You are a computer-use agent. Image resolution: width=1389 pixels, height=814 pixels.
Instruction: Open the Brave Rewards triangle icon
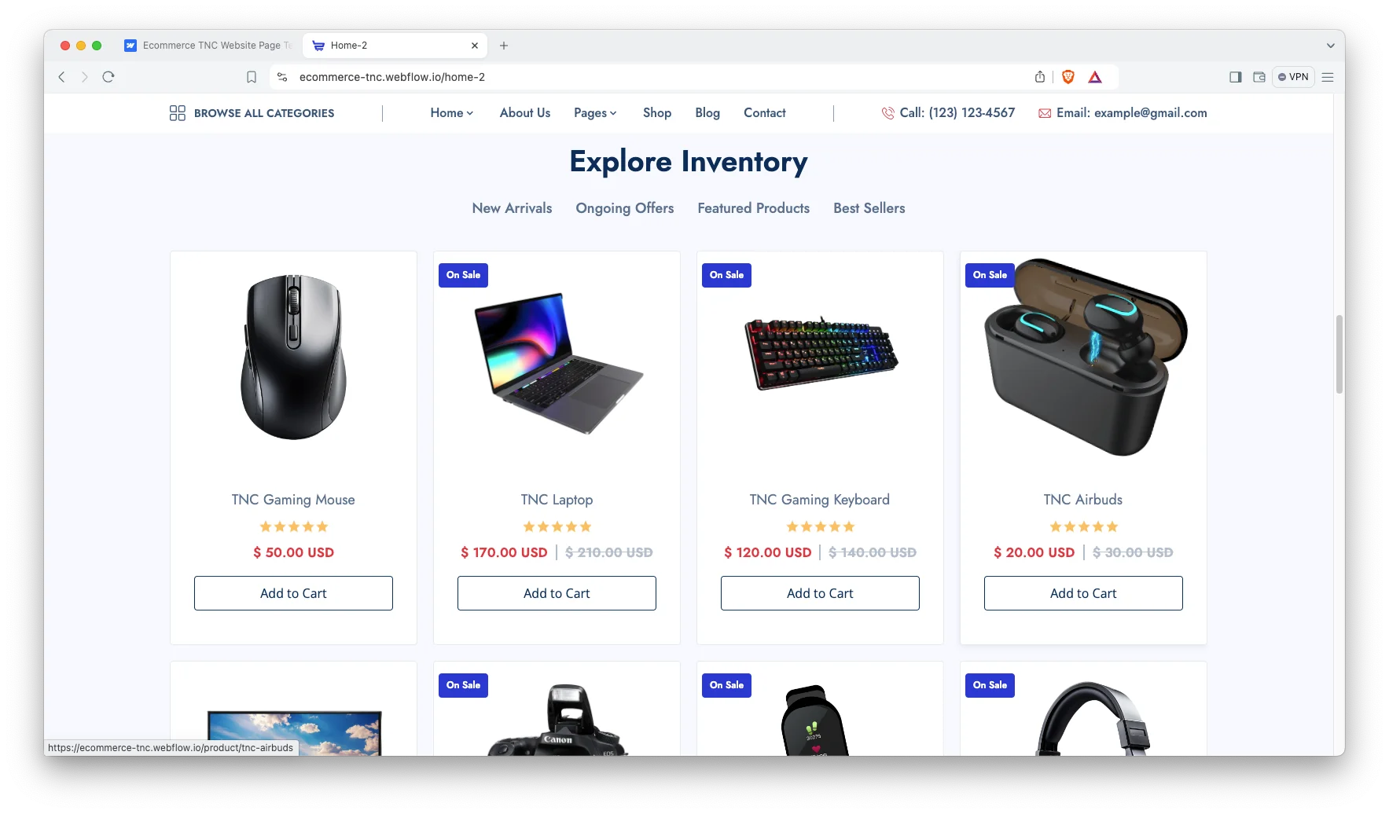click(x=1095, y=77)
